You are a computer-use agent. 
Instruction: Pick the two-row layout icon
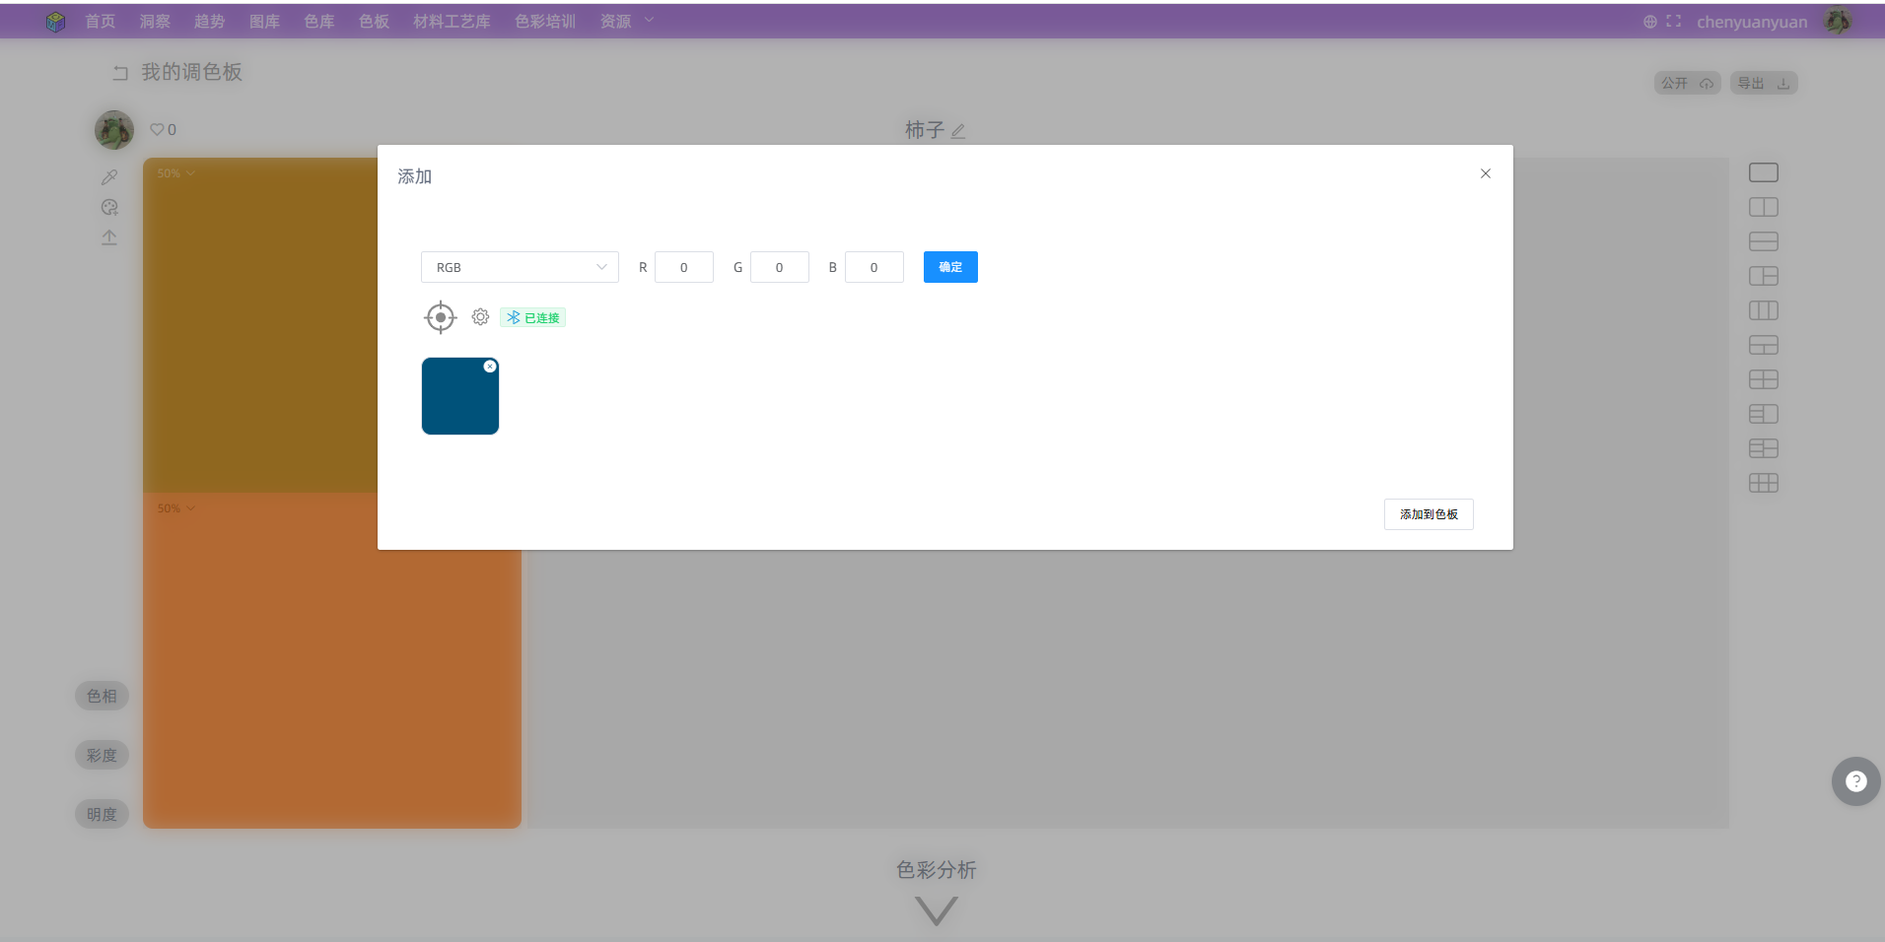point(1763,241)
